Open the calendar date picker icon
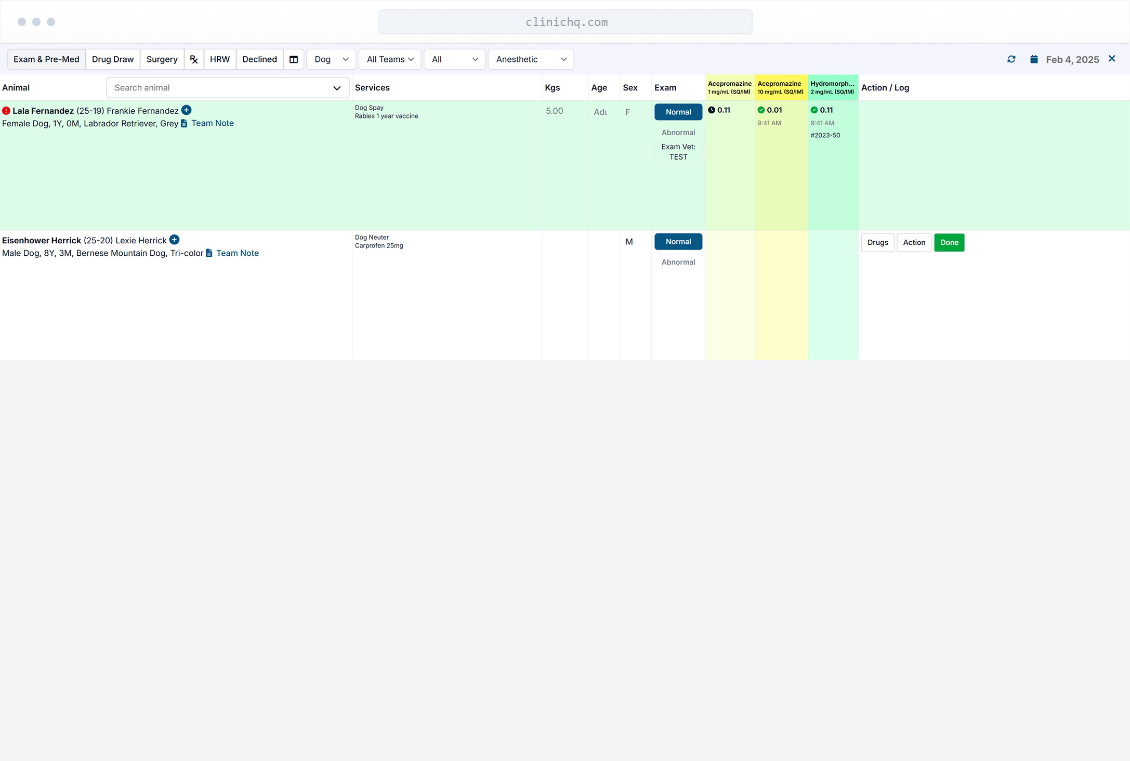Image resolution: width=1130 pixels, height=761 pixels. 1034,59
